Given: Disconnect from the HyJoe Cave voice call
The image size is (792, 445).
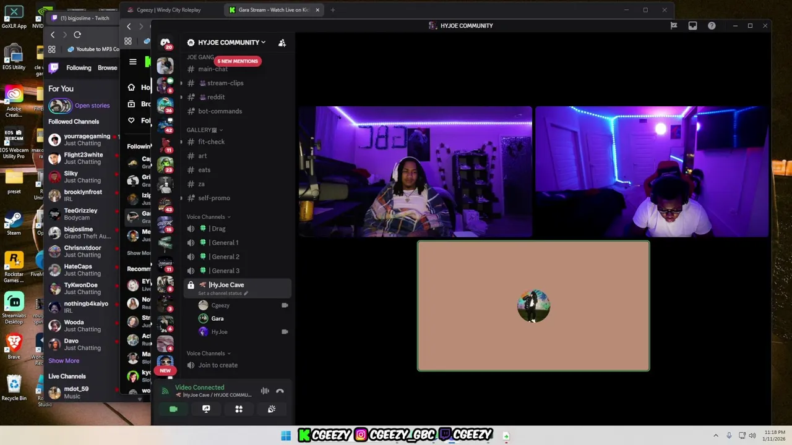Looking at the screenshot, I should 280,391.
